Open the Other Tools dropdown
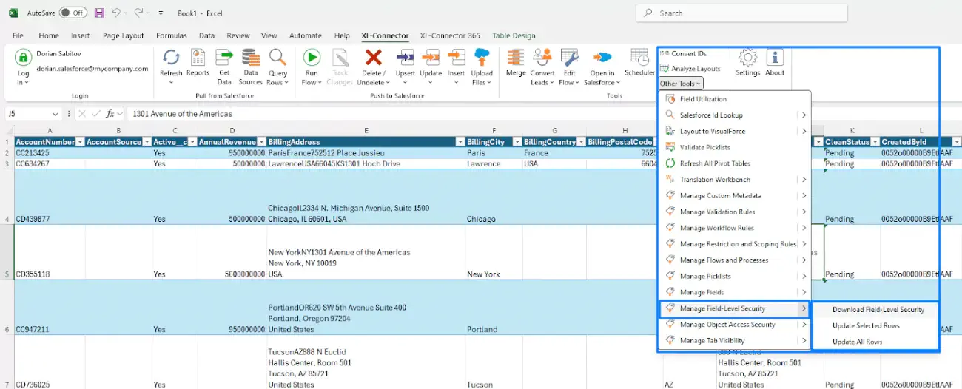The image size is (962, 389). (680, 84)
